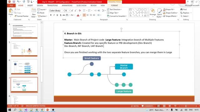The width and height of the screenshot is (200, 112).
Task: Insert a New Slide
Action: (34, 13)
